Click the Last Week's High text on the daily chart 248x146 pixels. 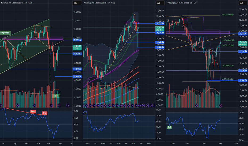click(x=228, y=45)
